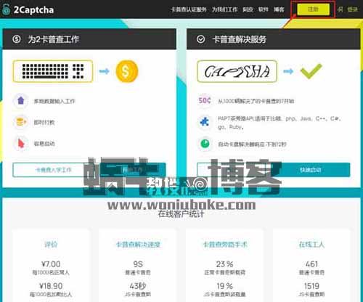363x302 pixels.
Task: Click the 在线客户统计 section heading
Action: click(181, 214)
